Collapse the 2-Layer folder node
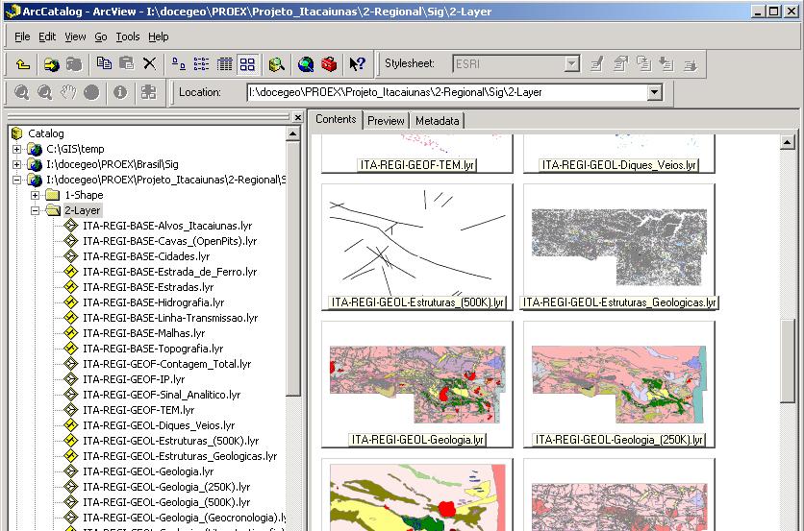 pos(35,210)
